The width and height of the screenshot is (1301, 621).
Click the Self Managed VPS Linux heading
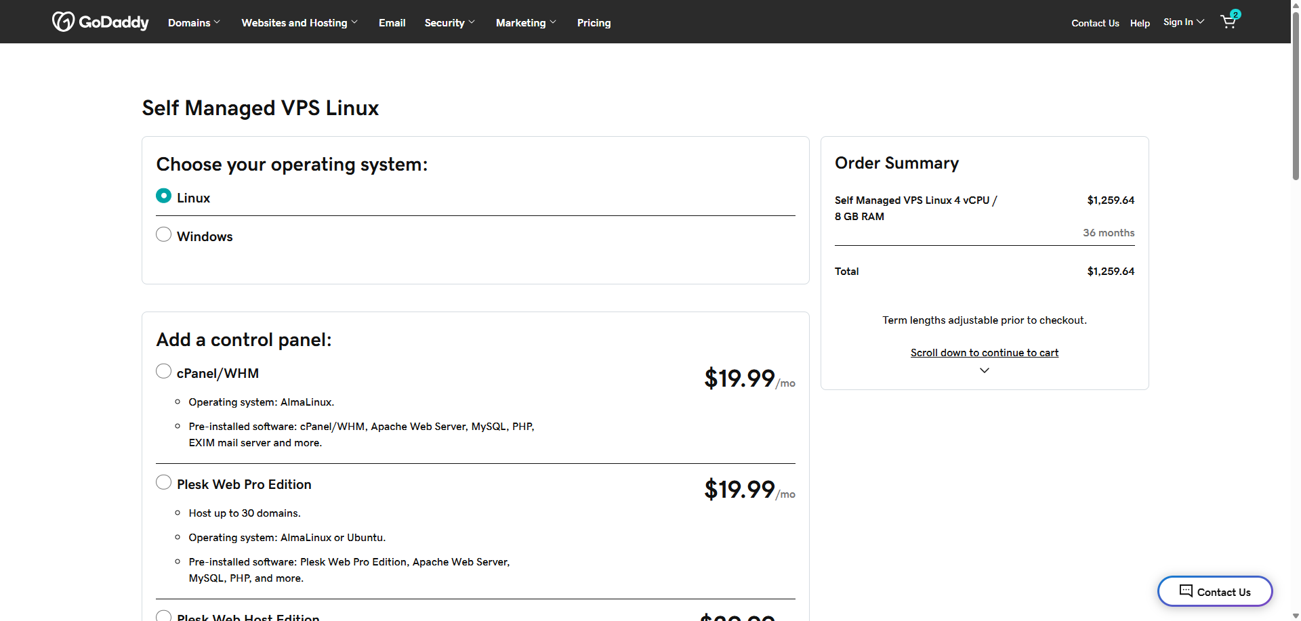[260, 108]
